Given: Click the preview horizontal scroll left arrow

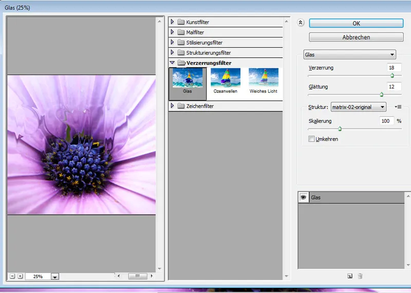Looking at the screenshot, I should click(x=119, y=276).
